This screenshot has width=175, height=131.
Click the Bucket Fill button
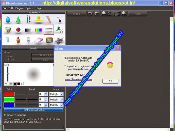point(43,55)
